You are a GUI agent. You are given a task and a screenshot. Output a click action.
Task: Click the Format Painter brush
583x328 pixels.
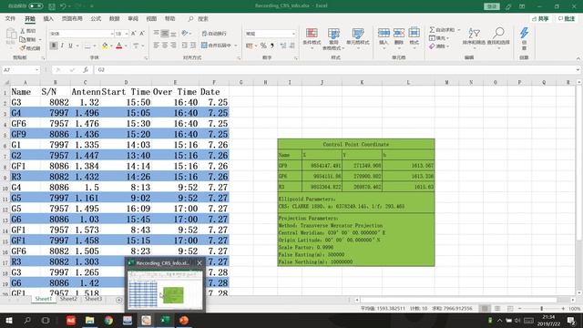point(30,48)
